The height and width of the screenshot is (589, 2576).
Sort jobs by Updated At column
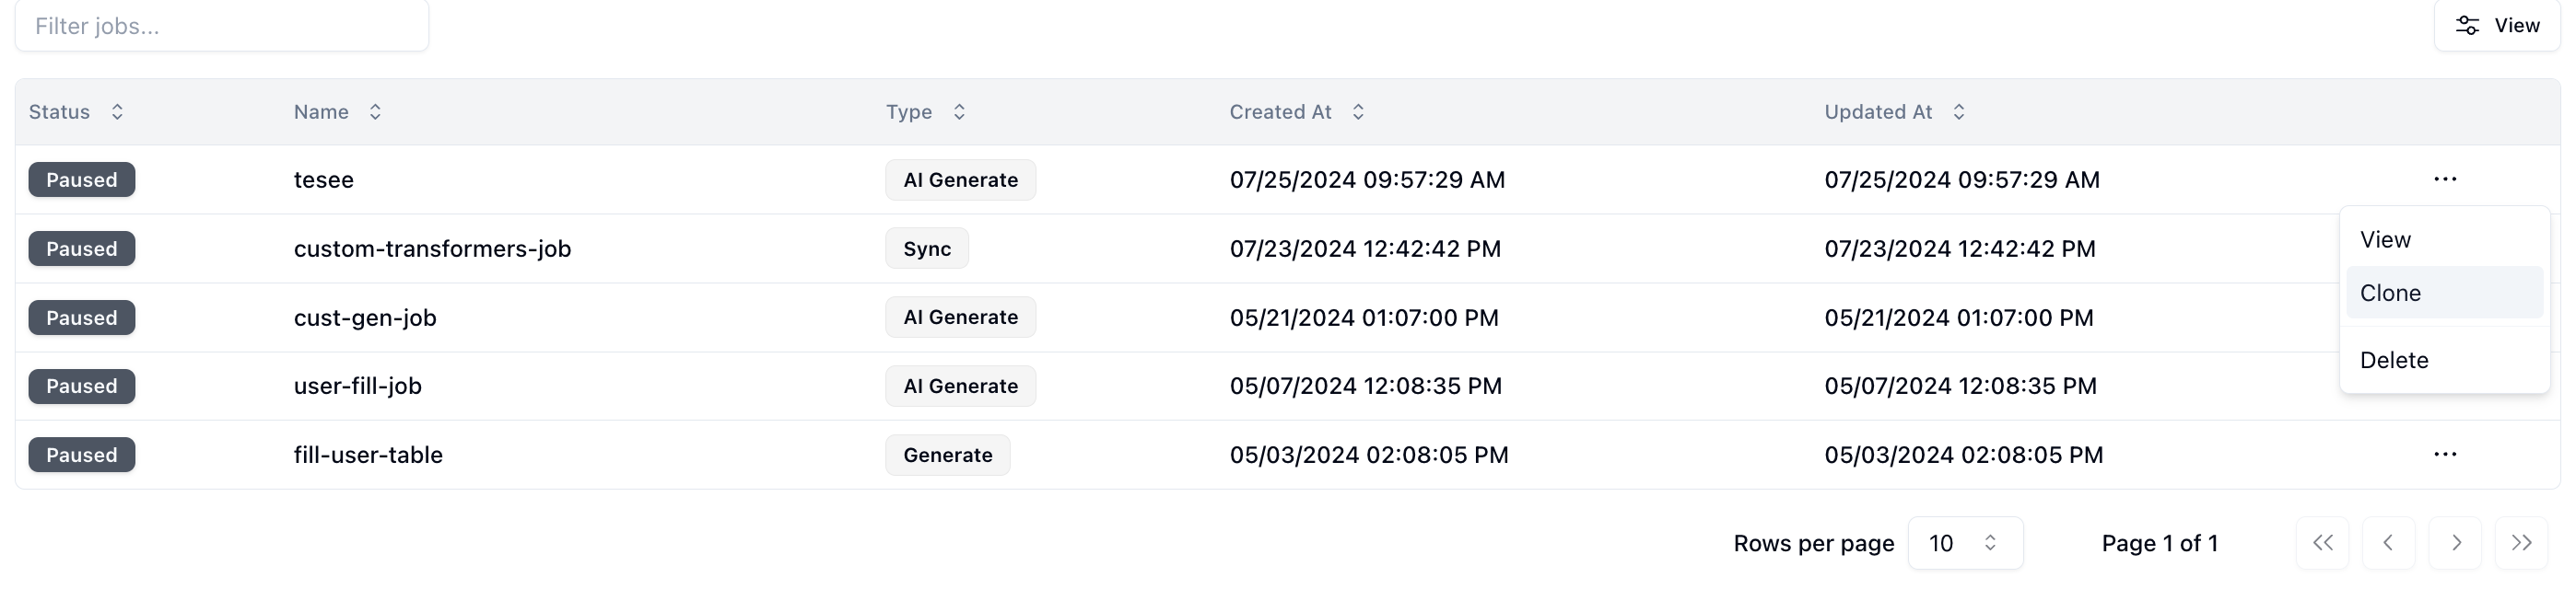click(x=1894, y=111)
